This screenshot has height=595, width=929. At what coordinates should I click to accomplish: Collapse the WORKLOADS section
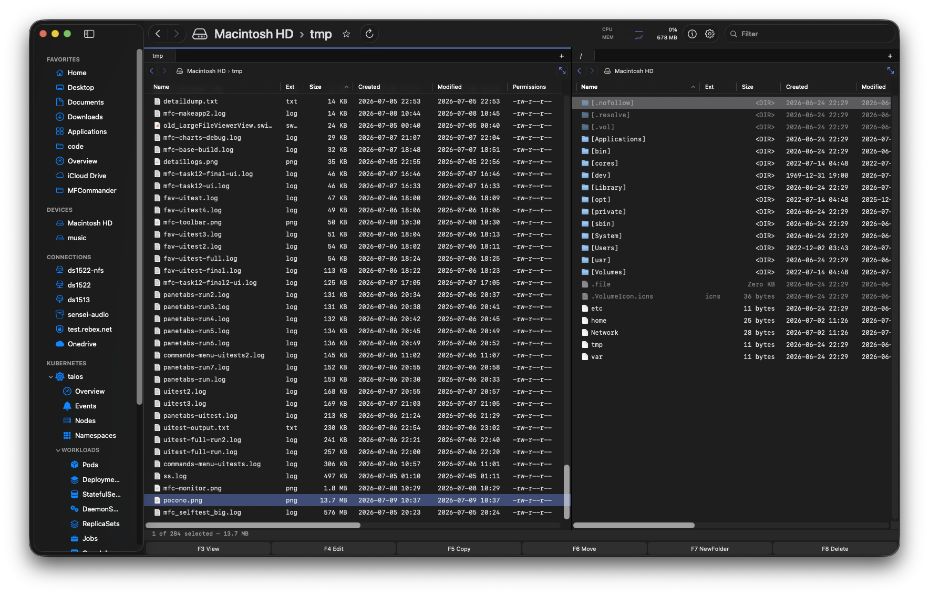point(58,450)
